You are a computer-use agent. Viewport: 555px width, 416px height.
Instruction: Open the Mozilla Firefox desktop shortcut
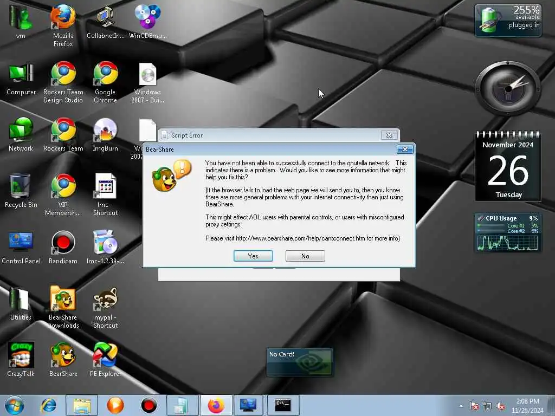63,25
